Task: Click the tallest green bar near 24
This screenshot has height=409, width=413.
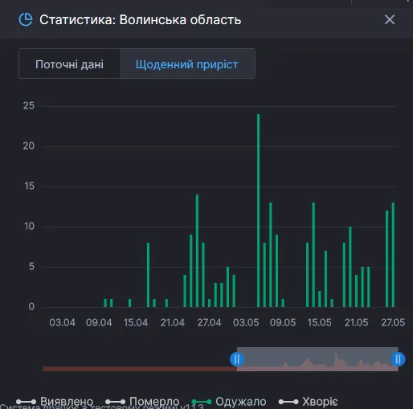Action: click(x=258, y=211)
